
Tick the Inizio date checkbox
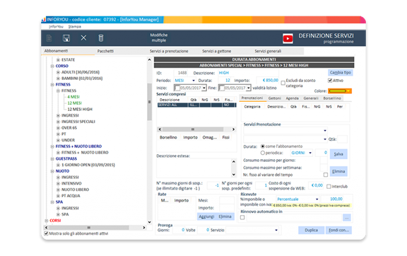177,88
